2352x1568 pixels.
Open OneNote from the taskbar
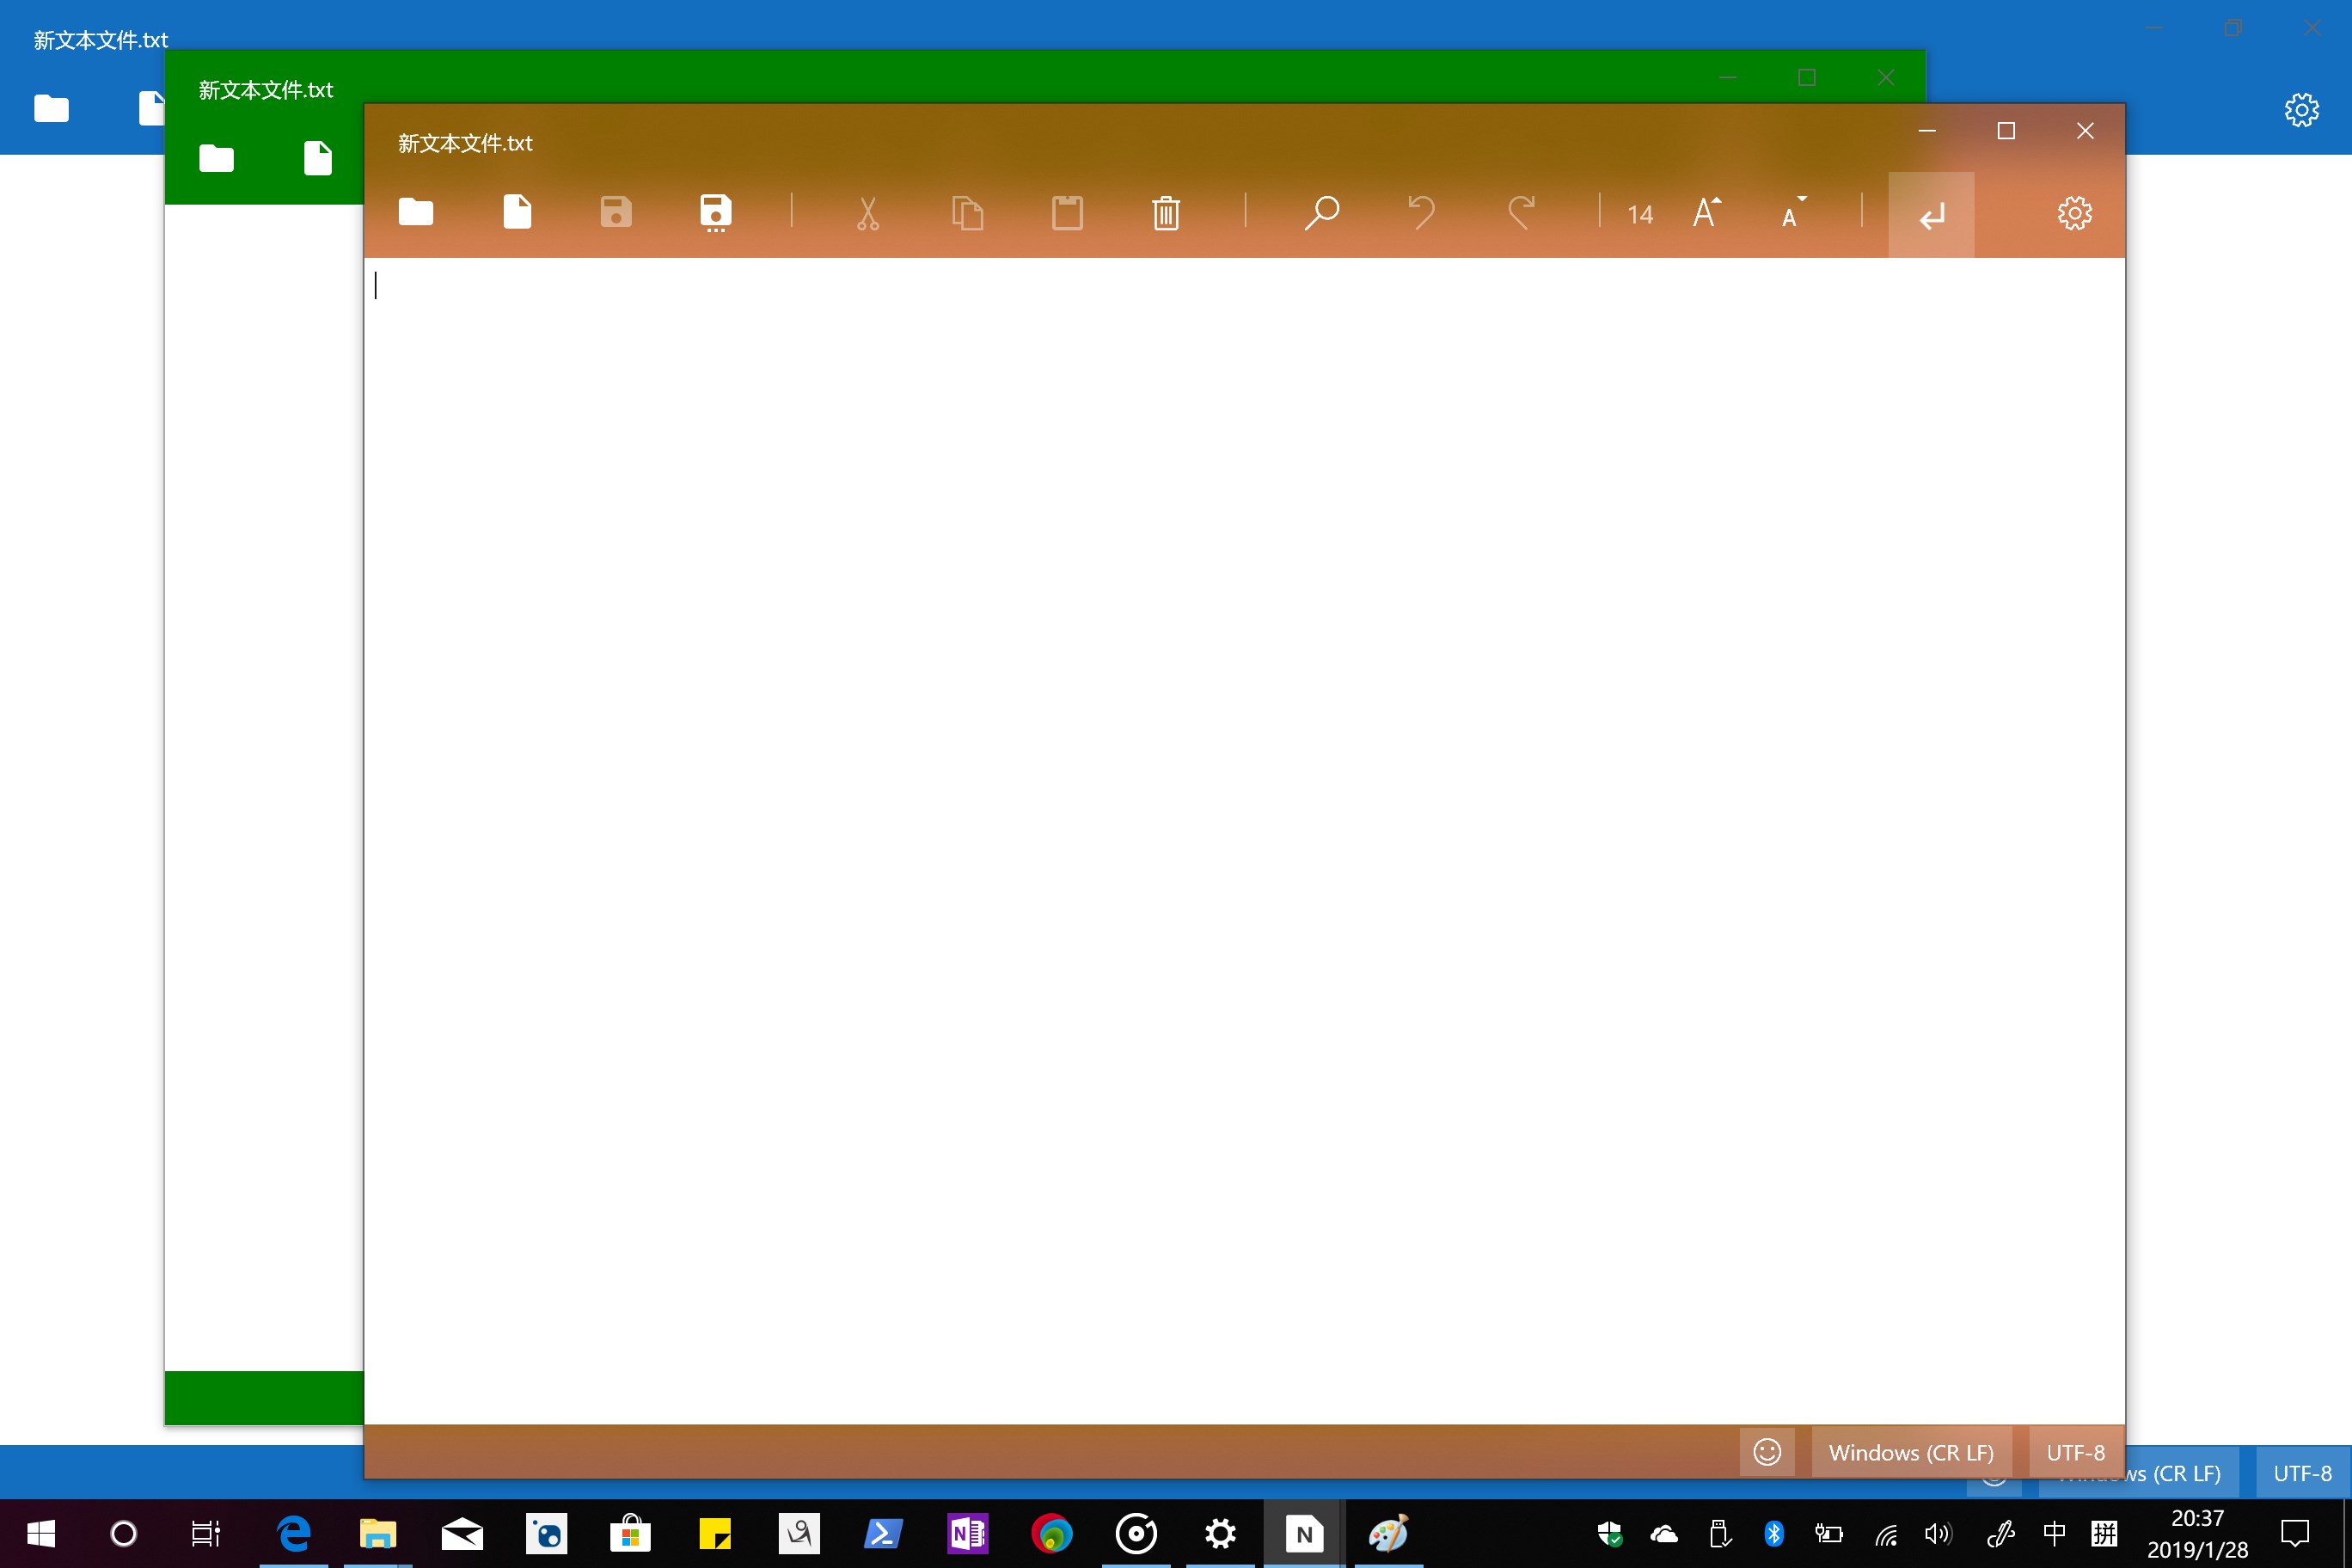click(x=967, y=1533)
